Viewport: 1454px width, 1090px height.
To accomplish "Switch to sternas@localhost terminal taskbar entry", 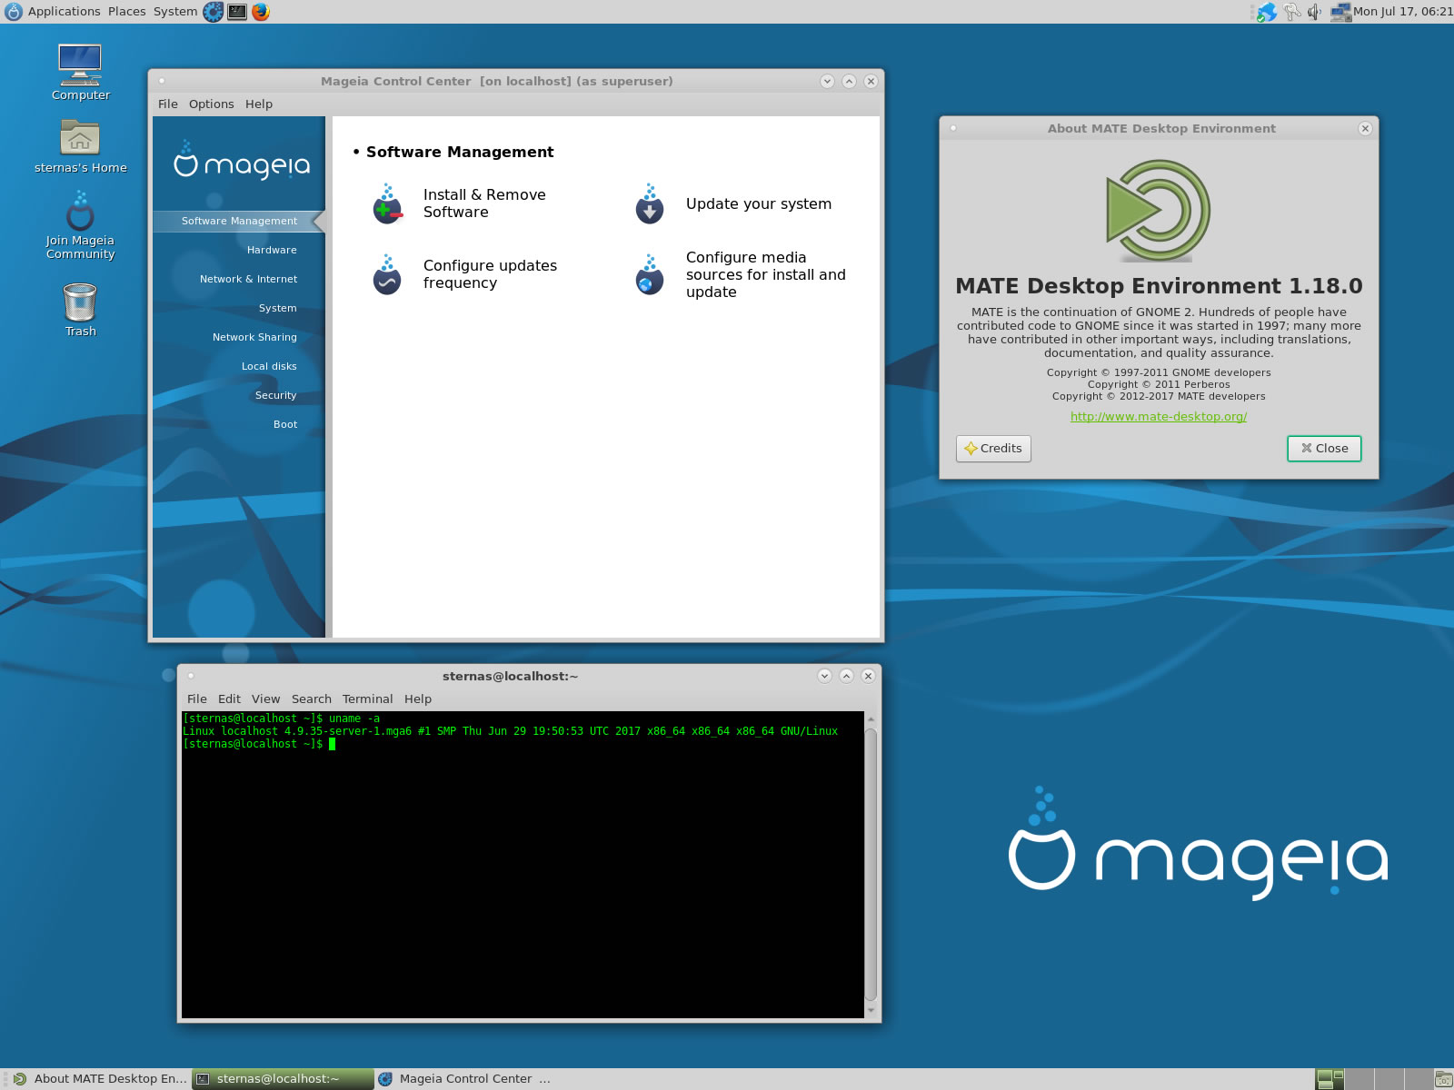I will 284,1079.
